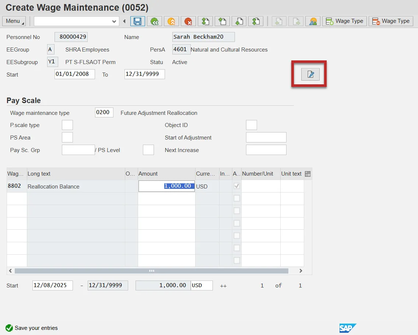Screen dimensions: 418x335
Task: Click the Last page icon in toolbar
Action: [256, 21]
